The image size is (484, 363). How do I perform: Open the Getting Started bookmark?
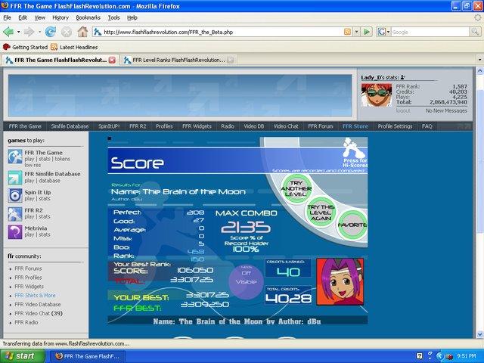25,47
